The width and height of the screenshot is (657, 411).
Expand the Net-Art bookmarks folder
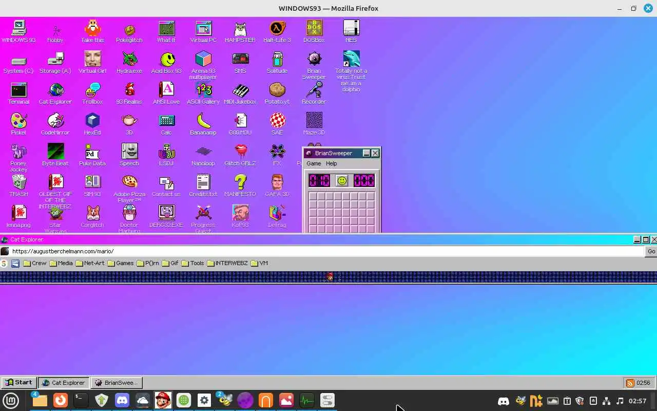tap(89, 263)
